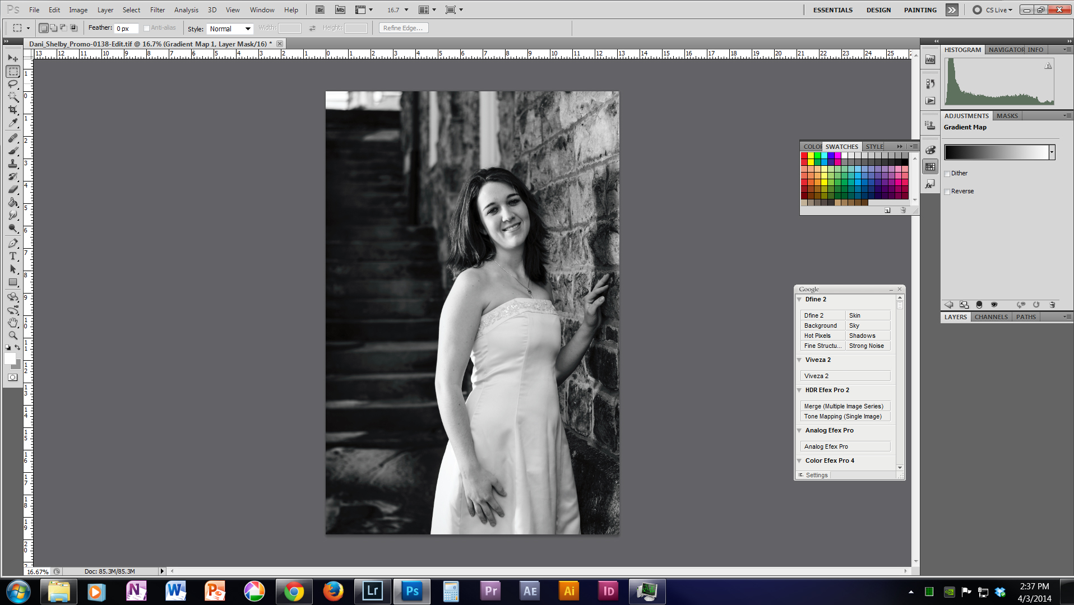Image resolution: width=1074 pixels, height=605 pixels.
Task: Choose Add to selection mode
Action: point(53,27)
